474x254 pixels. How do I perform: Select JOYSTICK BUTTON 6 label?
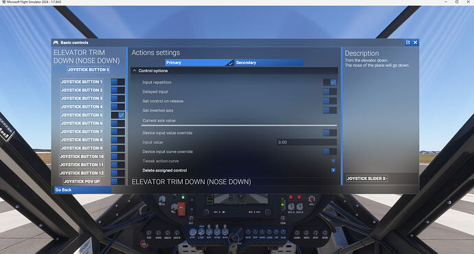pyautogui.click(x=82, y=124)
